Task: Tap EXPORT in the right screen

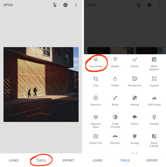Action: (152, 160)
